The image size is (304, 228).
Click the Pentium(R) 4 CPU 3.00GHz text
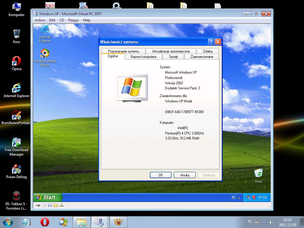pos(184,133)
